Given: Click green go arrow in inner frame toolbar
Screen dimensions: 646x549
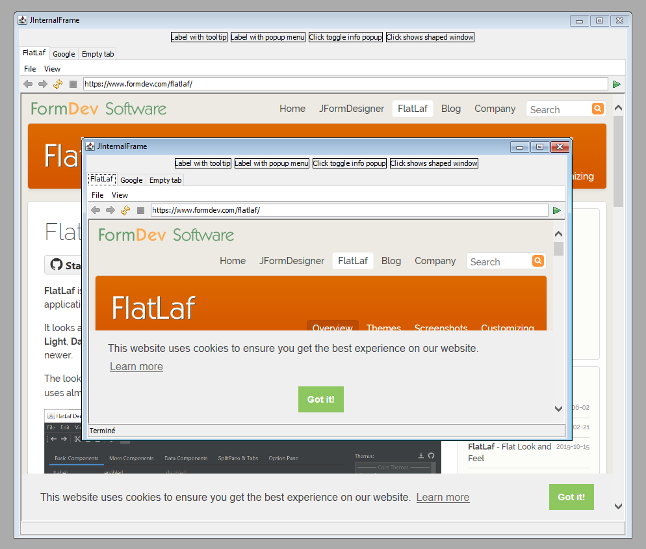Looking at the screenshot, I should tap(556, 210).
